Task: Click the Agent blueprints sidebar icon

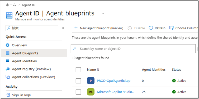Action: (x=8, y=53)
